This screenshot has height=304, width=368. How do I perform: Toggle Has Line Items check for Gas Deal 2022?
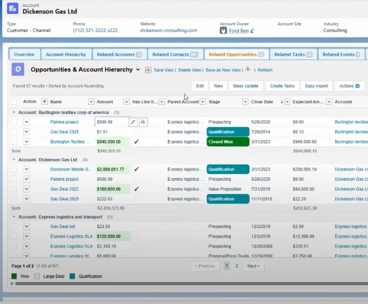click(136, 189)
